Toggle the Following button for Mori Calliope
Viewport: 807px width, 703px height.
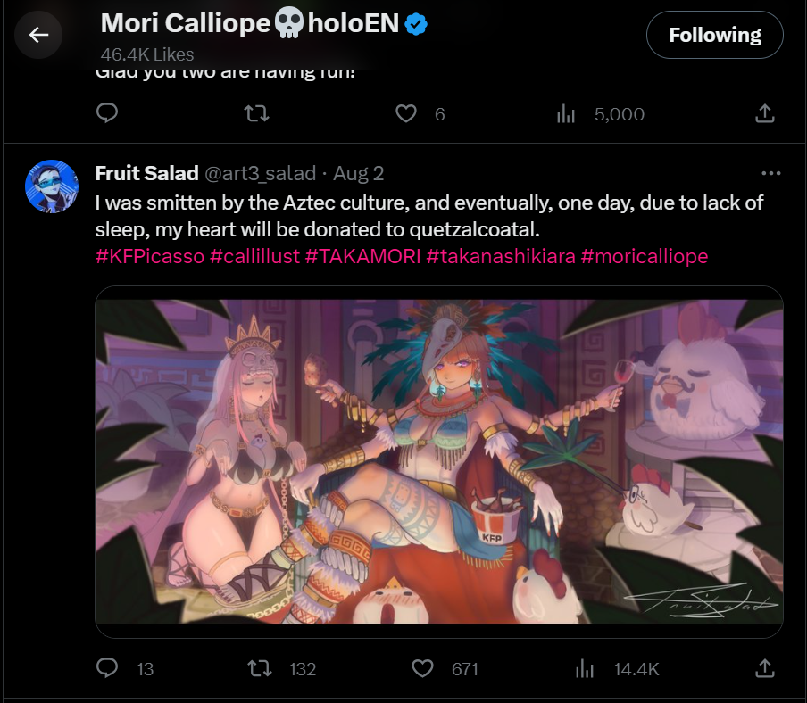(x=714, y=35)
